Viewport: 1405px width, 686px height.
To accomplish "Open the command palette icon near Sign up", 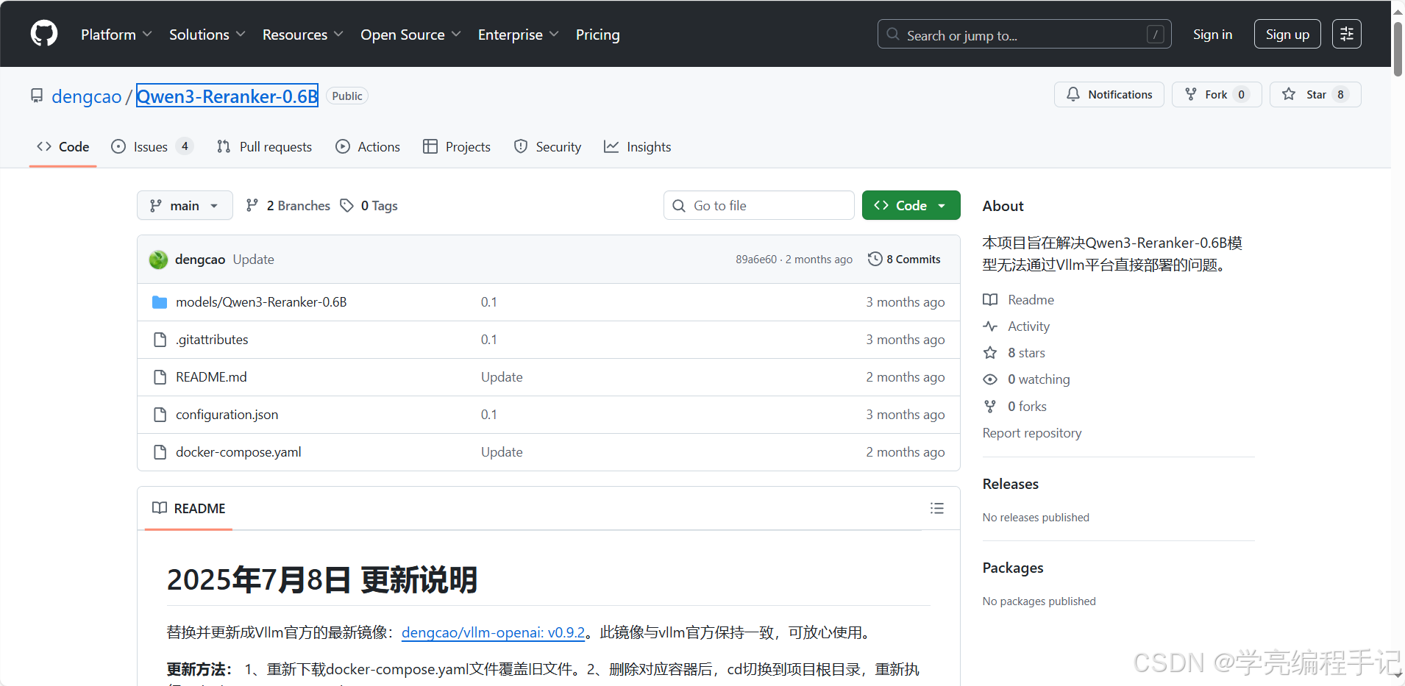I will [x=1347, y=33].
